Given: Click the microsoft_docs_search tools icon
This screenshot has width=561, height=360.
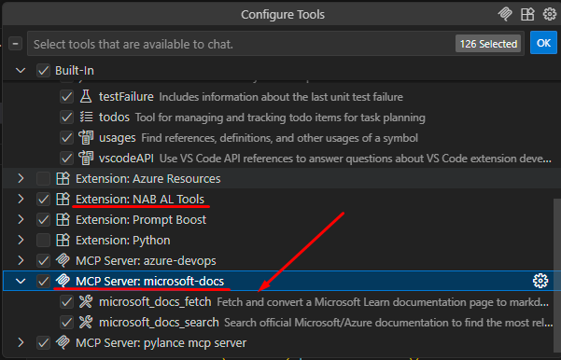Looking at the screenshot, I should (x=86, y=322).
